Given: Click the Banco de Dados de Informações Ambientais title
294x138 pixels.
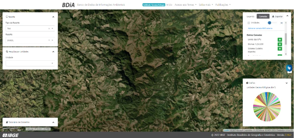Looking at the screenshot, I should (101, 5).
